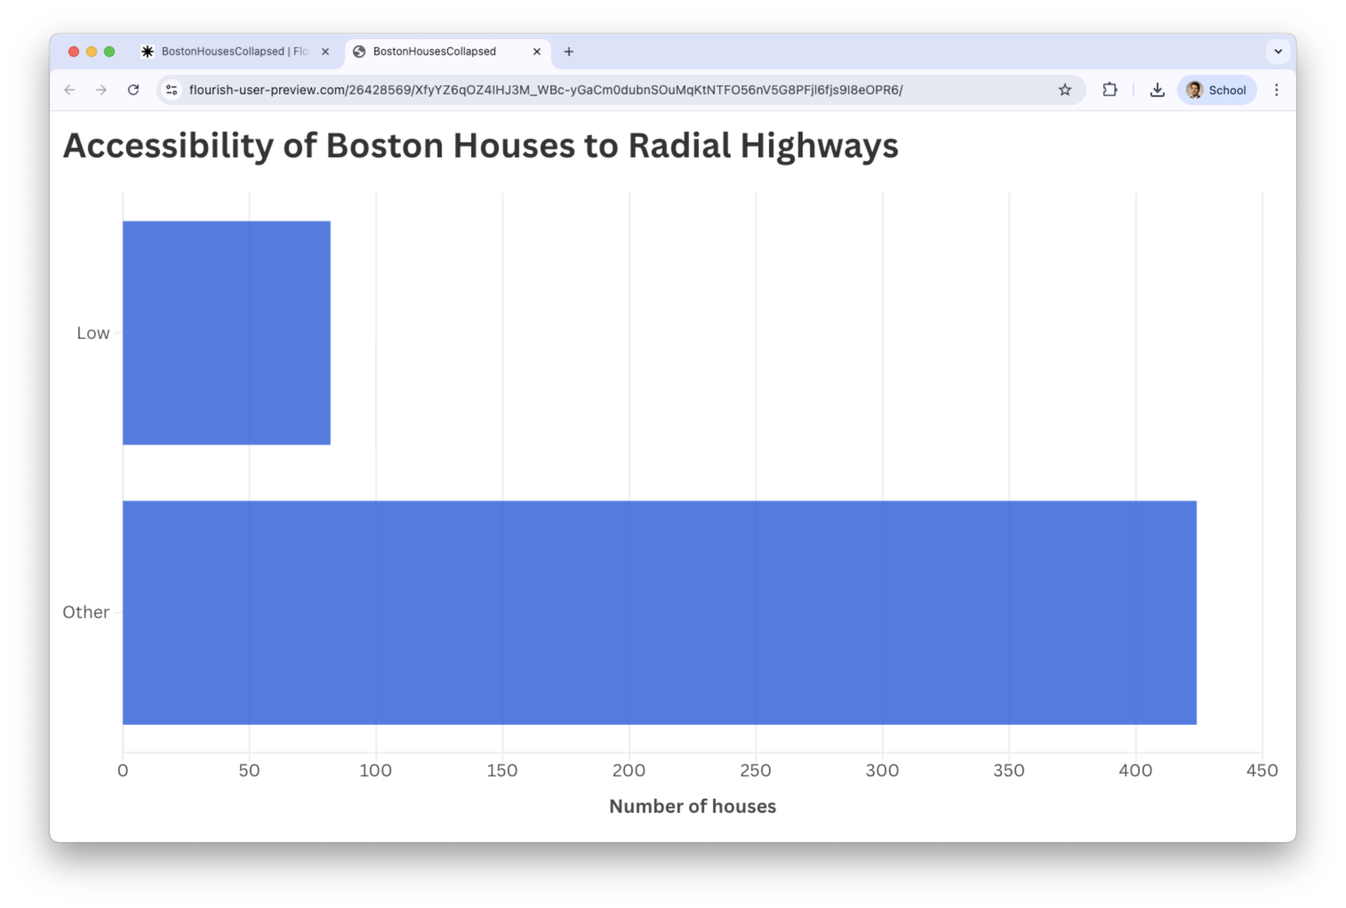1346x908 pixels.
Task: Click the Low category bar
Action: coord(226,333)
